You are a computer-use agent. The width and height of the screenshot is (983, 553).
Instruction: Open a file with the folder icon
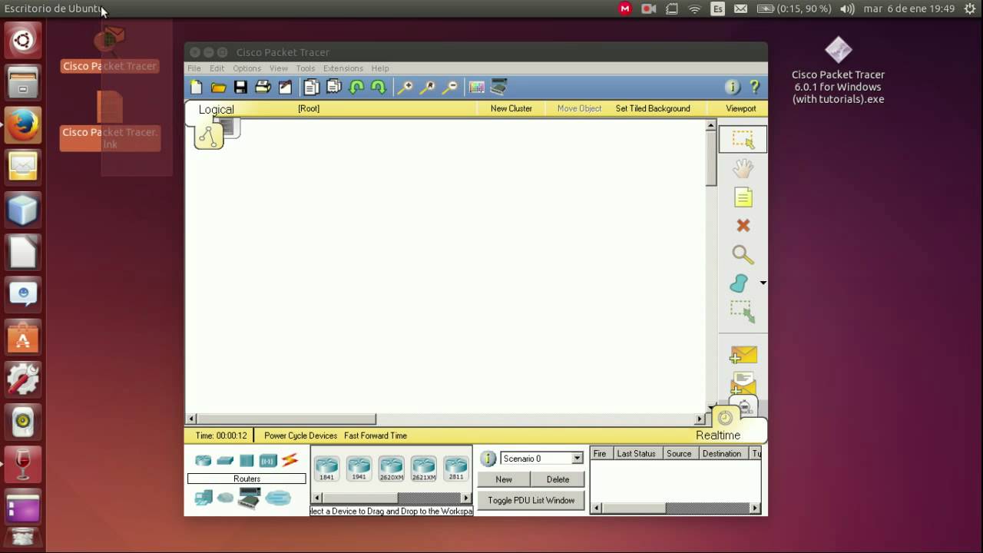coord(219,88)
